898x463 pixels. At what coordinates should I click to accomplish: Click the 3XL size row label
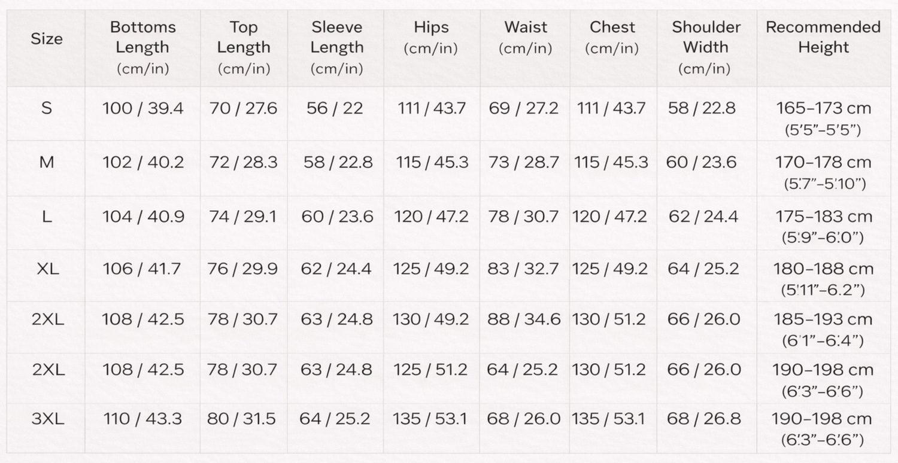point(48,419)
